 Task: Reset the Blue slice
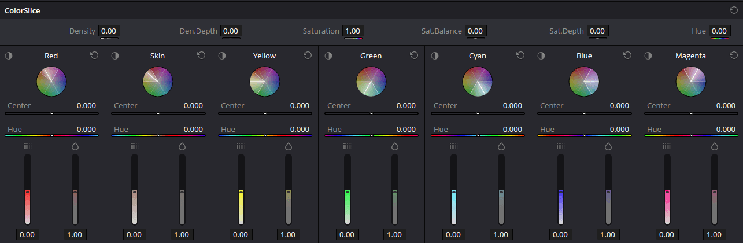[627, 56]
